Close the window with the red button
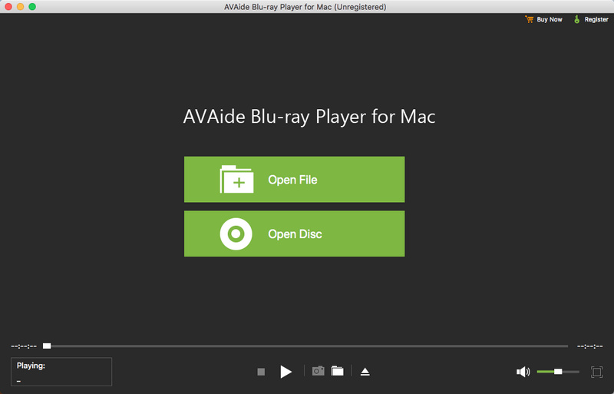This screenshot has height=394, width=614. coord(8,7)
